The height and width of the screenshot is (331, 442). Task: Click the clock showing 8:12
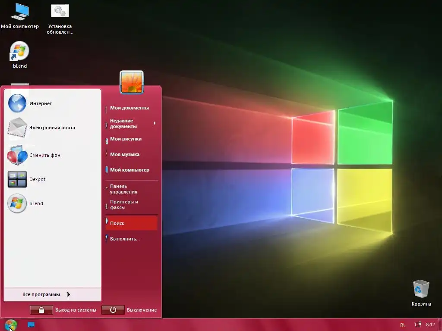(x=430, y=325)
